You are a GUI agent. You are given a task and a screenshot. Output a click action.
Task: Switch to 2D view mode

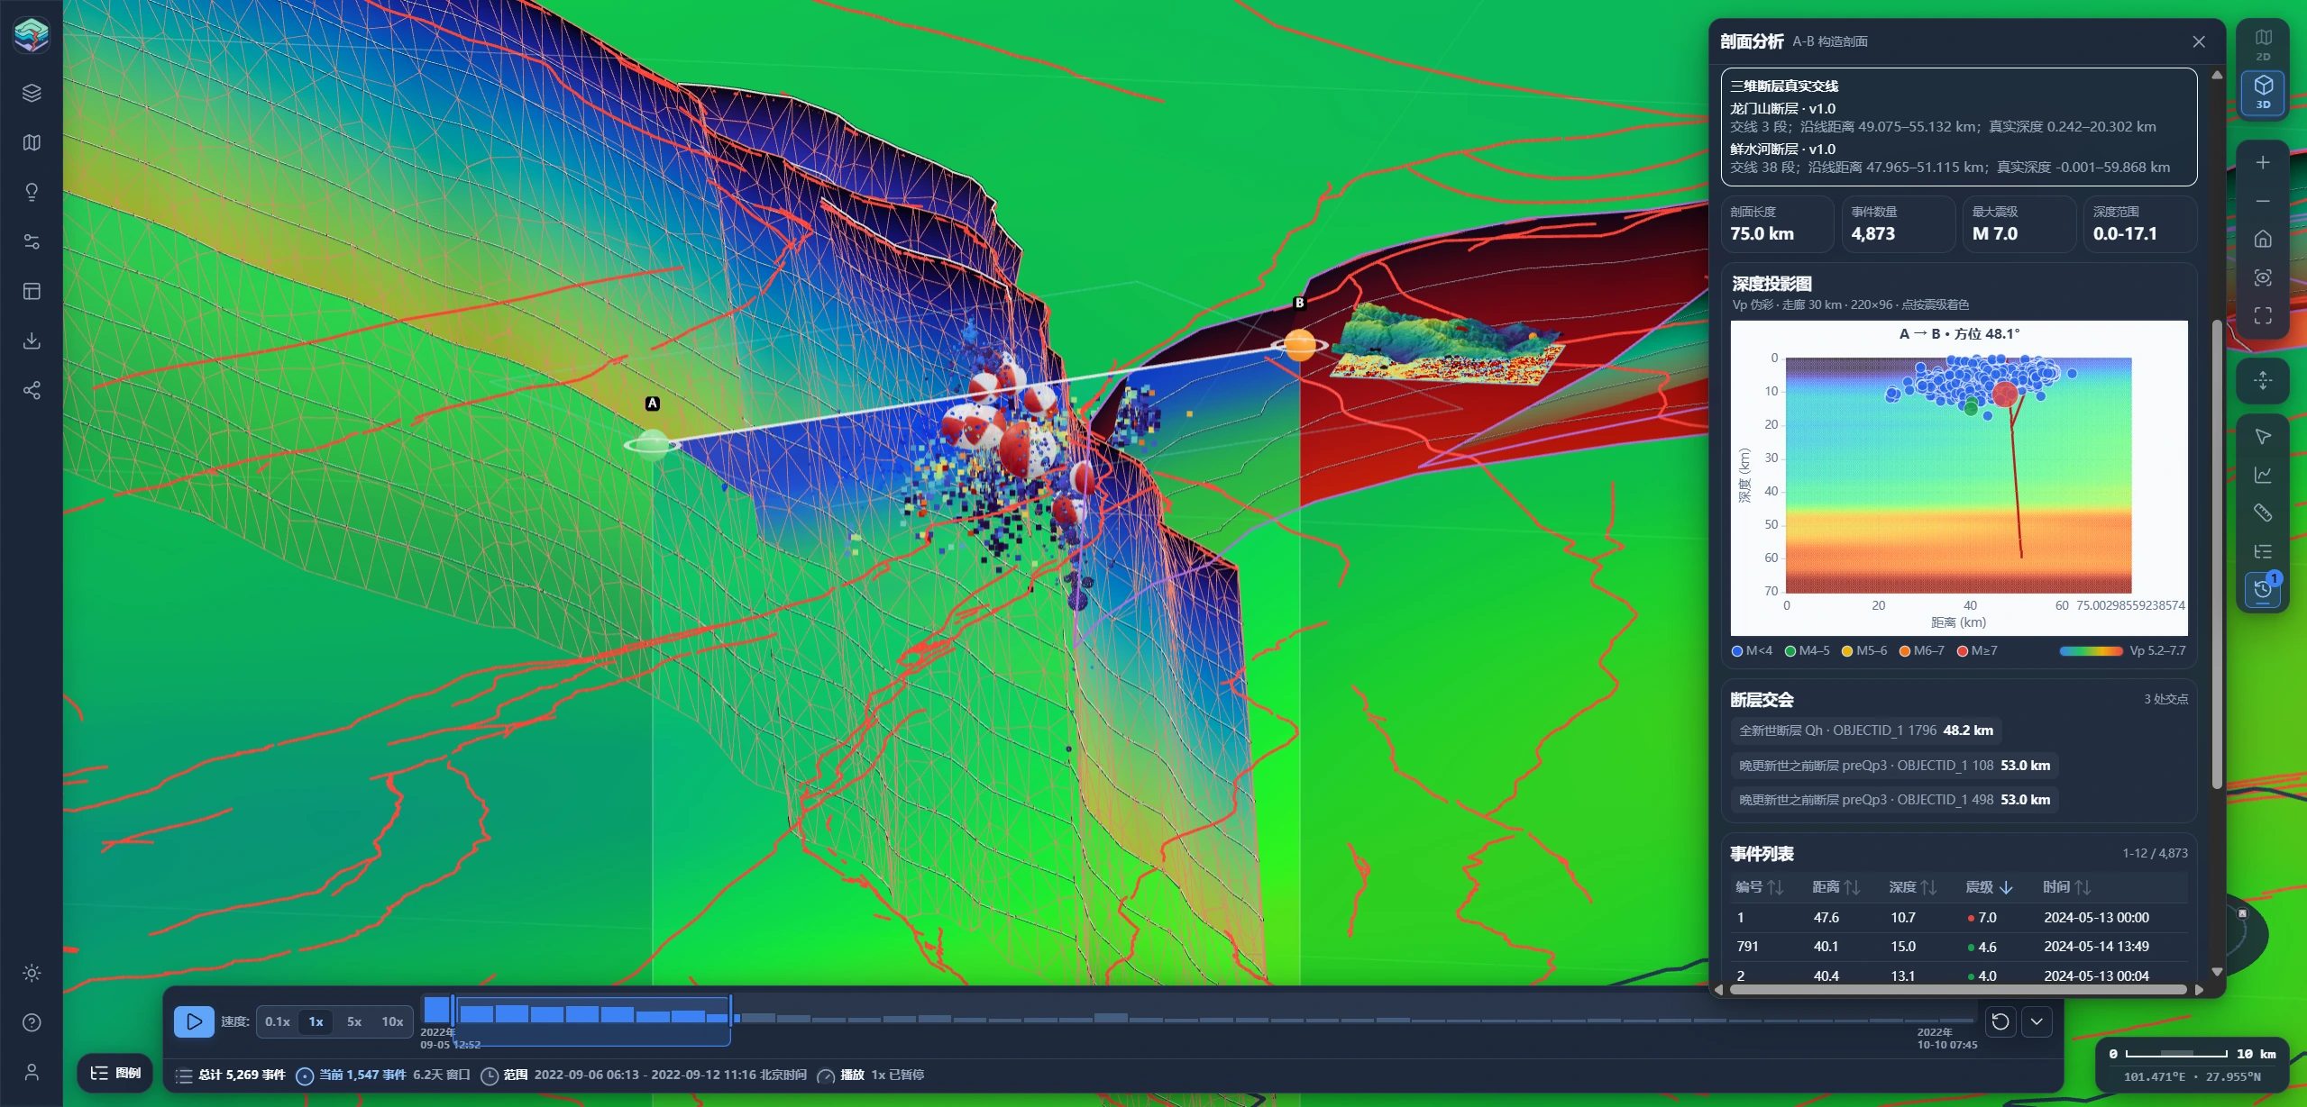coord(2263,43)
